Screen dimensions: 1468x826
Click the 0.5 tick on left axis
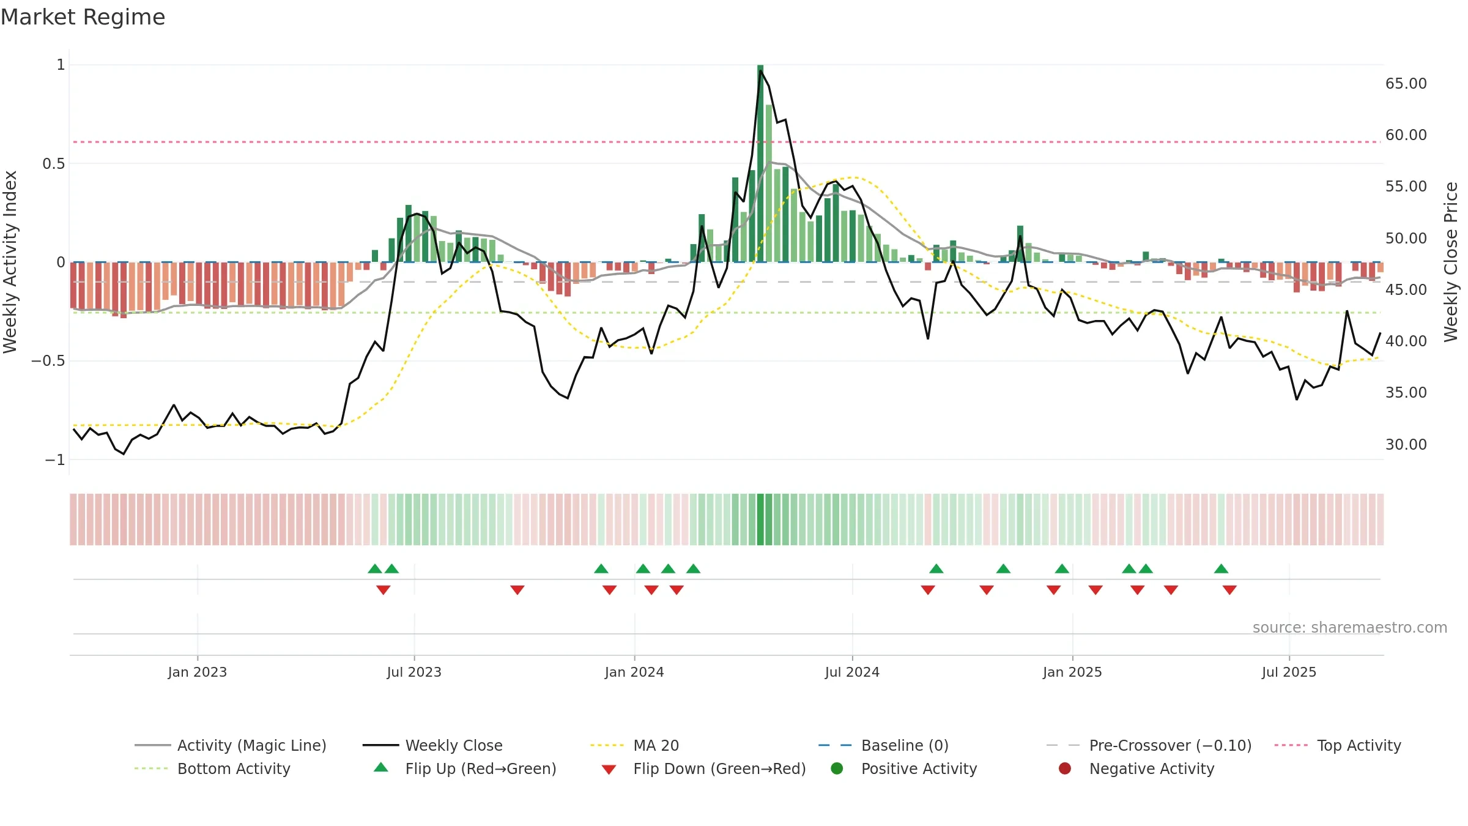[53, 163]
